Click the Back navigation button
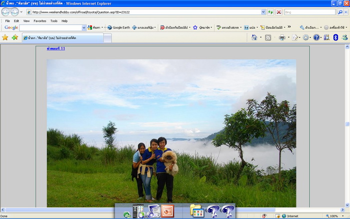Image resolution: width=350 pixels, height=219 pixels. 5,12
